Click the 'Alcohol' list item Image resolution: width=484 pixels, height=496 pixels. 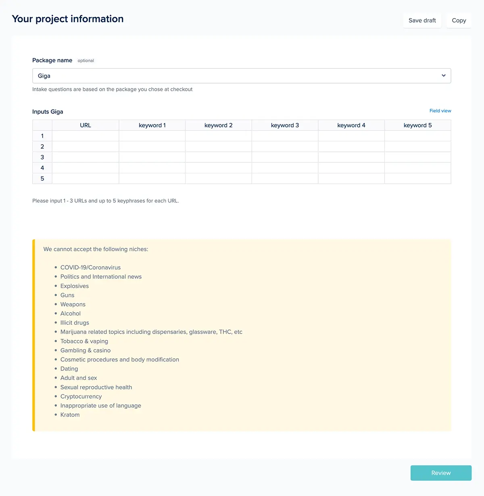[71, 313]
